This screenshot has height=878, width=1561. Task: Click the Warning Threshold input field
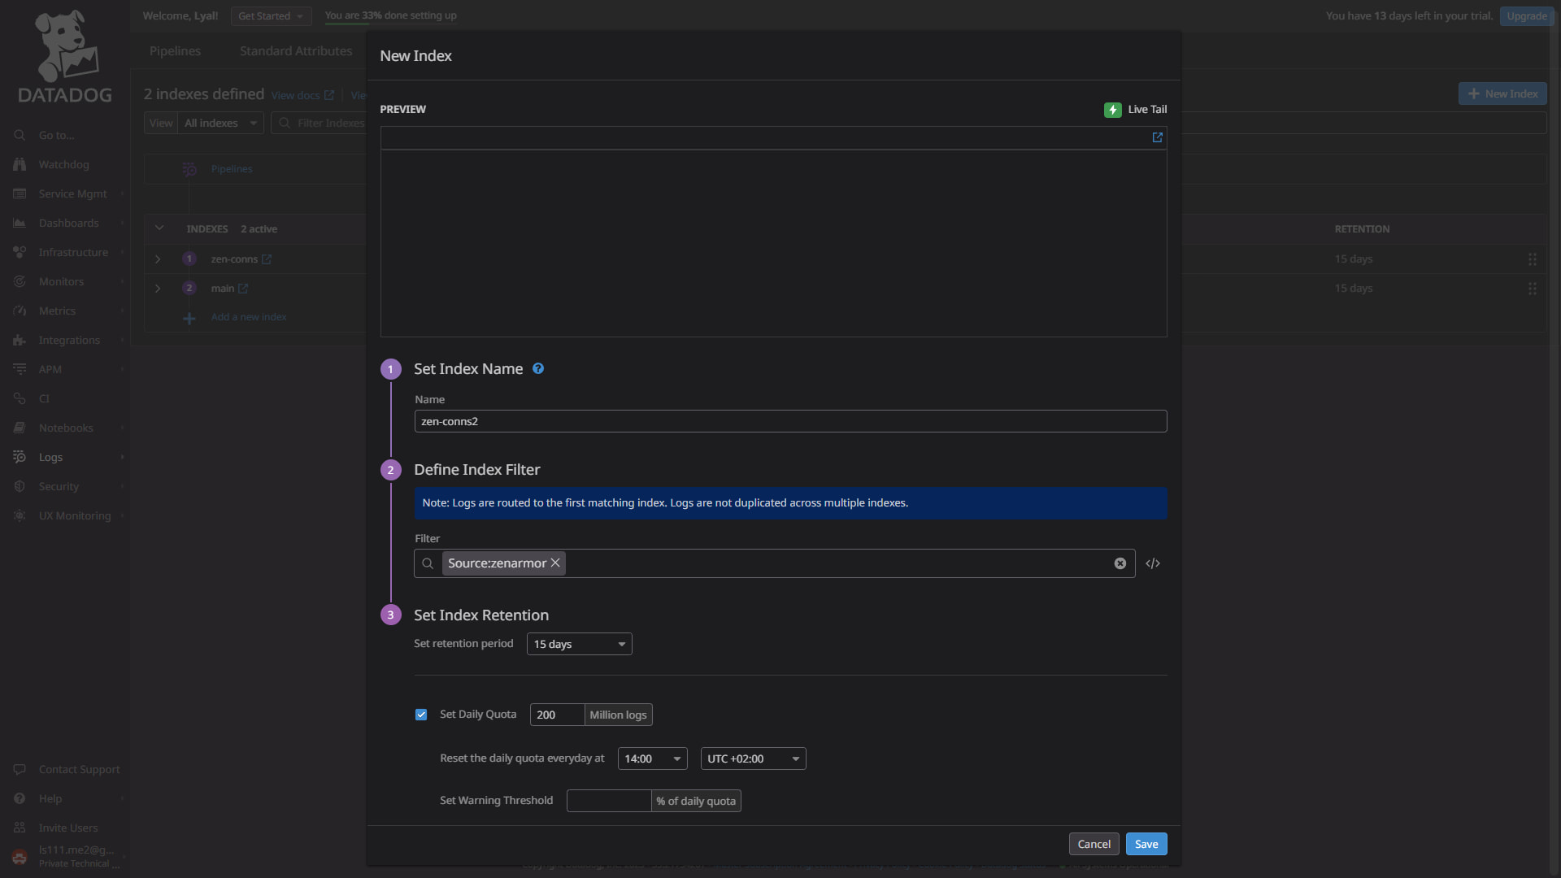tap(609, 801)
